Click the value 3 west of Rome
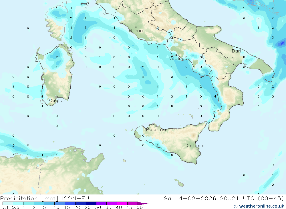The width and height of the screenshot is (286, 209). pyautogui.click(x=86, y=28)
